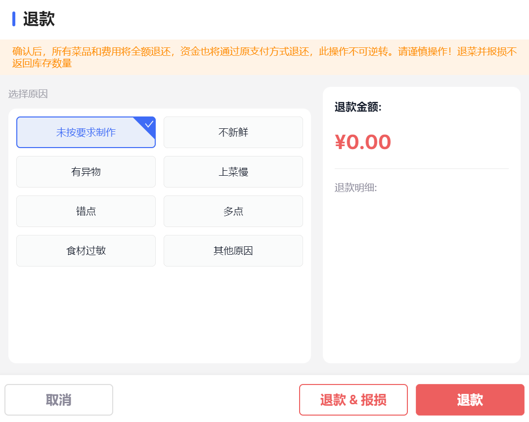Image resolution: width=529 pixels, height=422 pixels.
Task: Select the 未按要求制作 refund reason
Action: (86, 132)
